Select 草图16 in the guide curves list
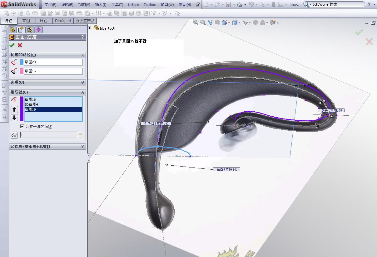Screen dimensions: 377x257 pos(53,99)
